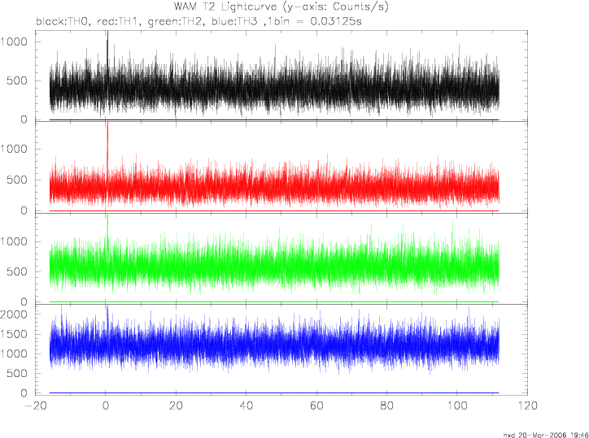Select the "black:TH0" legend text
Screen dimensions: 589x438
tap(63, 22)
